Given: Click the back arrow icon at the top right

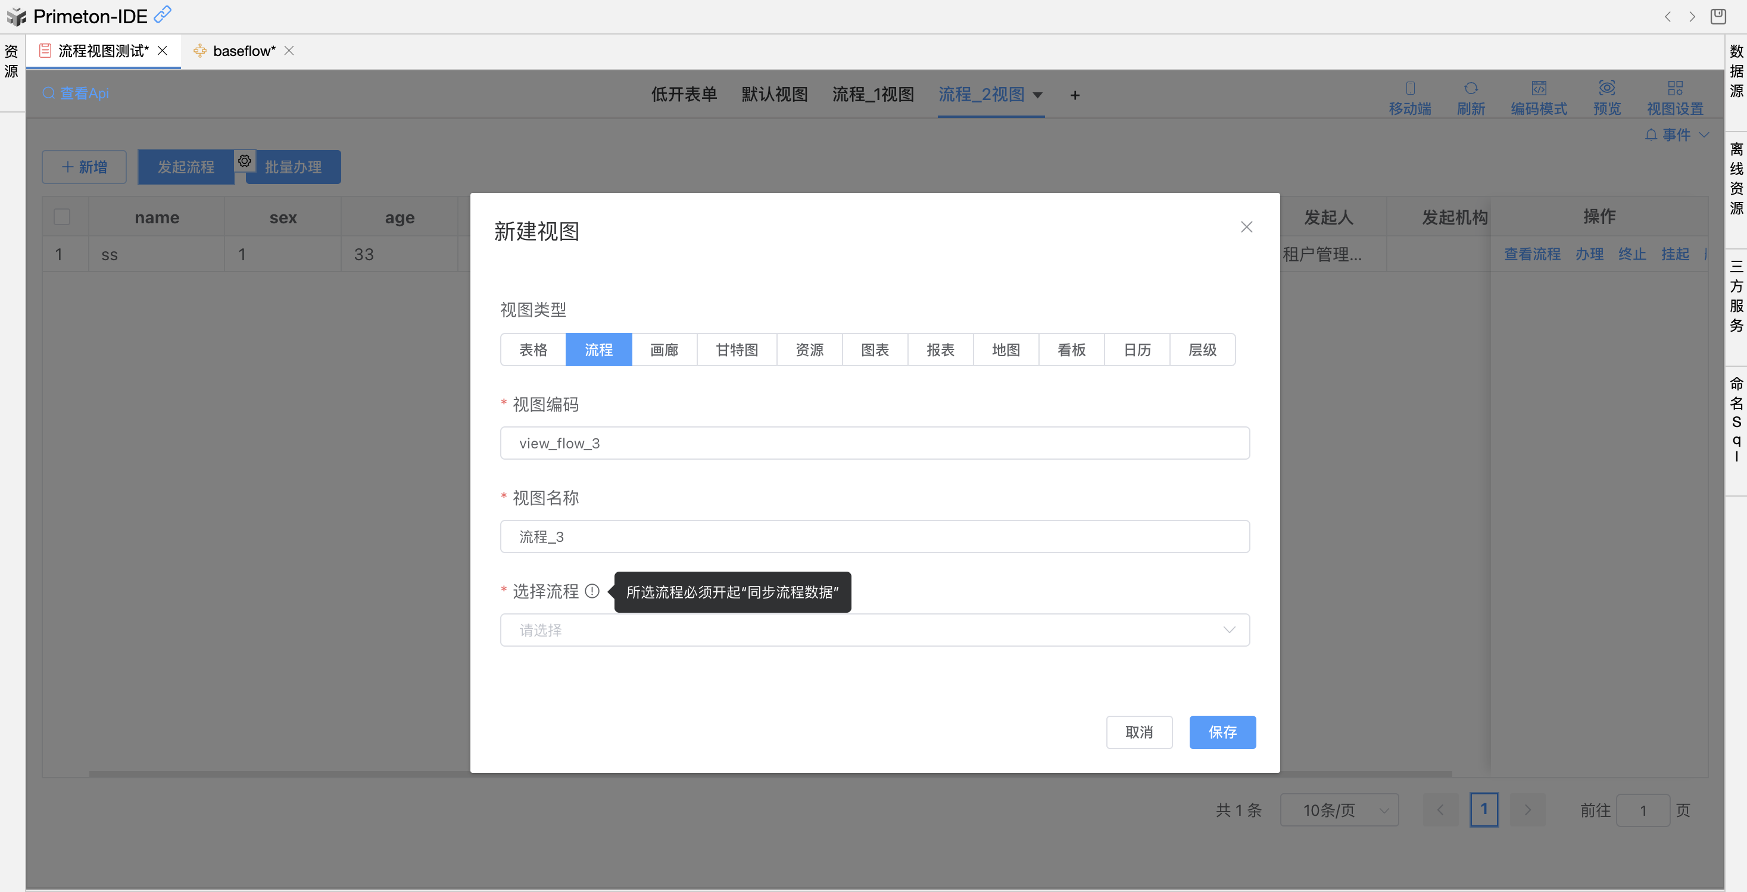Looking at the screenshot, I should pyautogui.click(x=1667, y=17).
